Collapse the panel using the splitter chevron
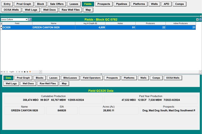Image resolution: width=202 pixels, height=134 pixels. click(x=101, y=74)
